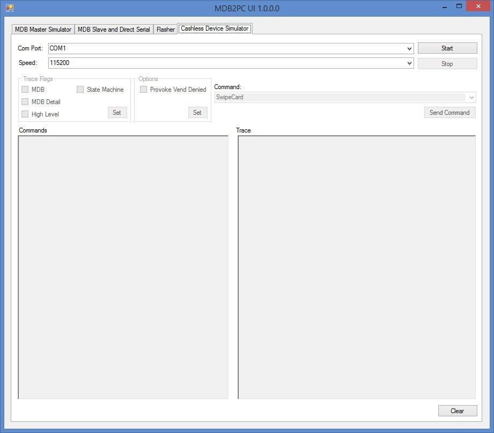Click the Start button
Screen dimensions: 494x433
click(447, 48)
